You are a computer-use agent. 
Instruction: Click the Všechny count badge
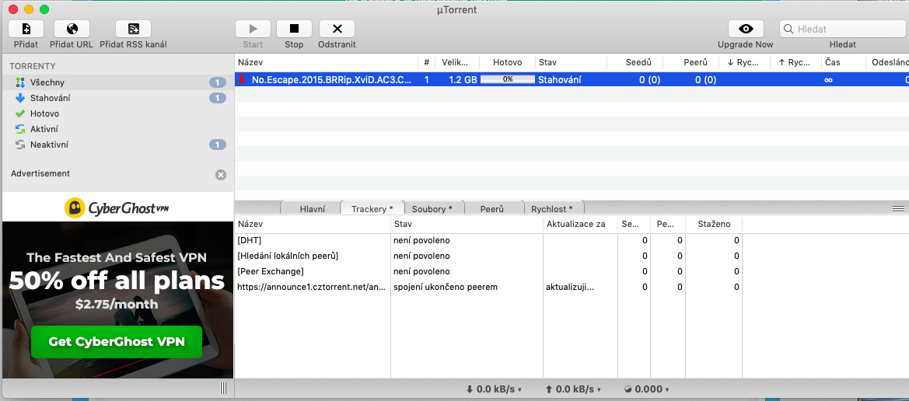click(218, 83)
